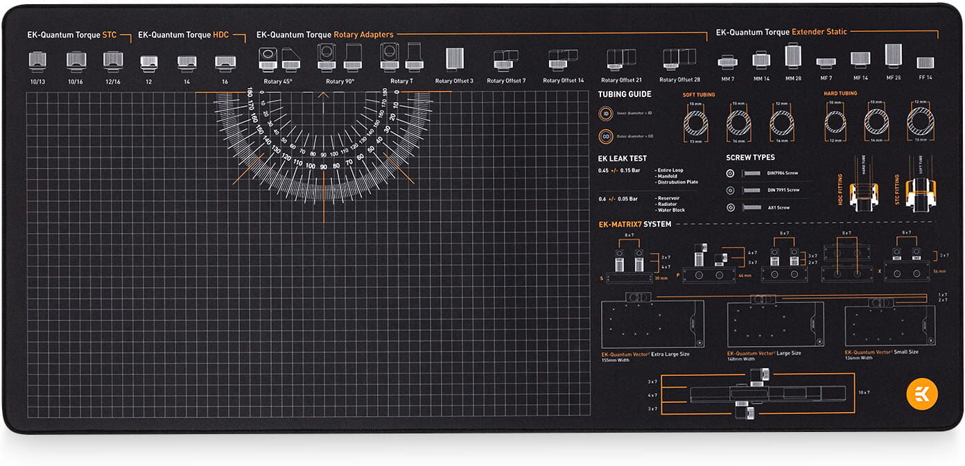This screenshot has height=466, width=965.
Task: Pick the MF 28 extender icon
Action: pyautogui.click(x=894, y=56)
